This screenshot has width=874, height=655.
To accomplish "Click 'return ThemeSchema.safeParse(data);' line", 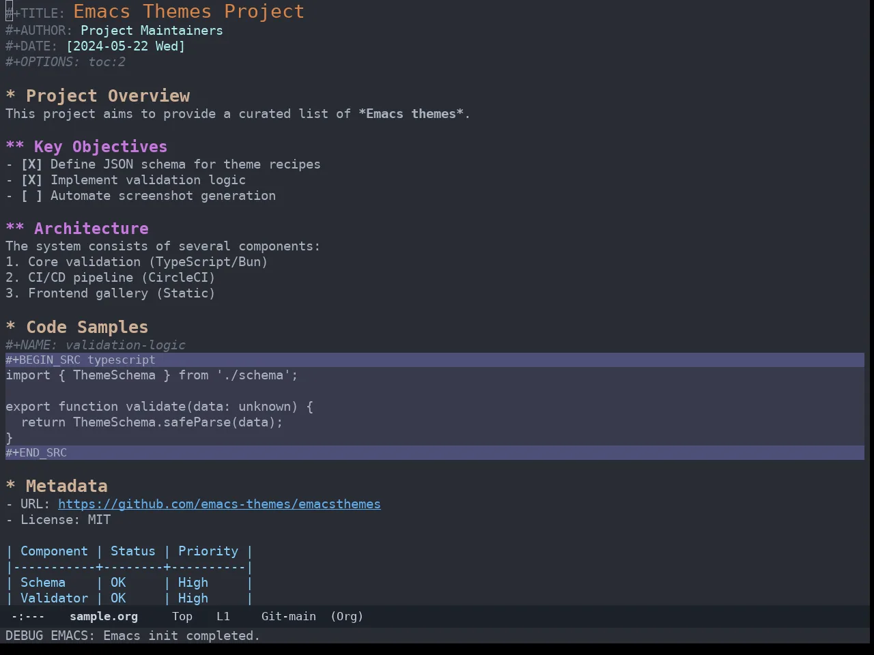I will coord(152,422).
